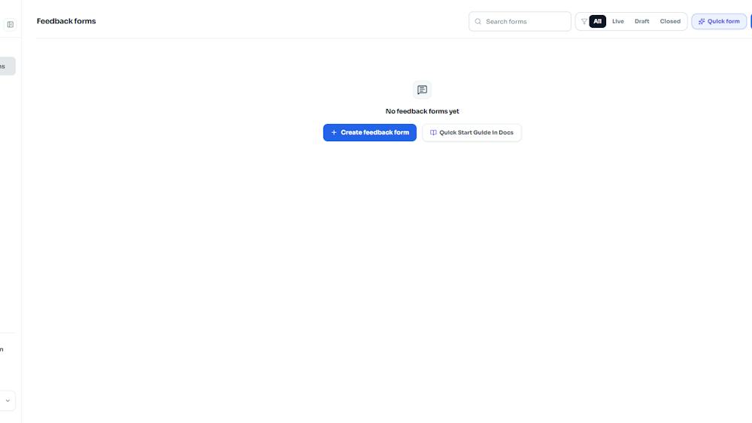This screenshot has height=423, width=752.
Task: Switch to the Live filter tab
Action: tap(617, 22)
